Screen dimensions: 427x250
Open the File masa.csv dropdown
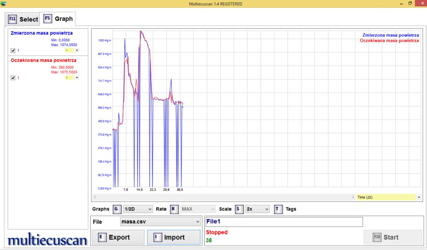click(160, 222)
